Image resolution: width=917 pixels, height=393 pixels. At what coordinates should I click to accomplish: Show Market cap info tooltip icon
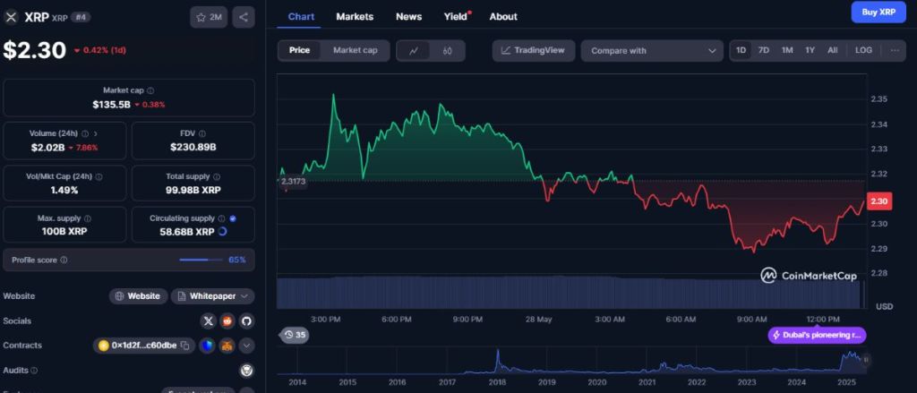tap(150, 90)
